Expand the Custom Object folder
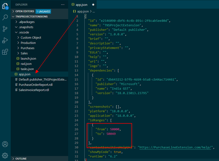This screenshot has width=219, height=161. [x=18, y=38]
